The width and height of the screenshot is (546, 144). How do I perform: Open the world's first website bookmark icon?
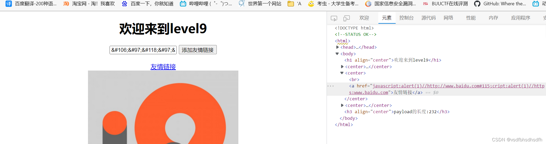[x=242, y=4]
